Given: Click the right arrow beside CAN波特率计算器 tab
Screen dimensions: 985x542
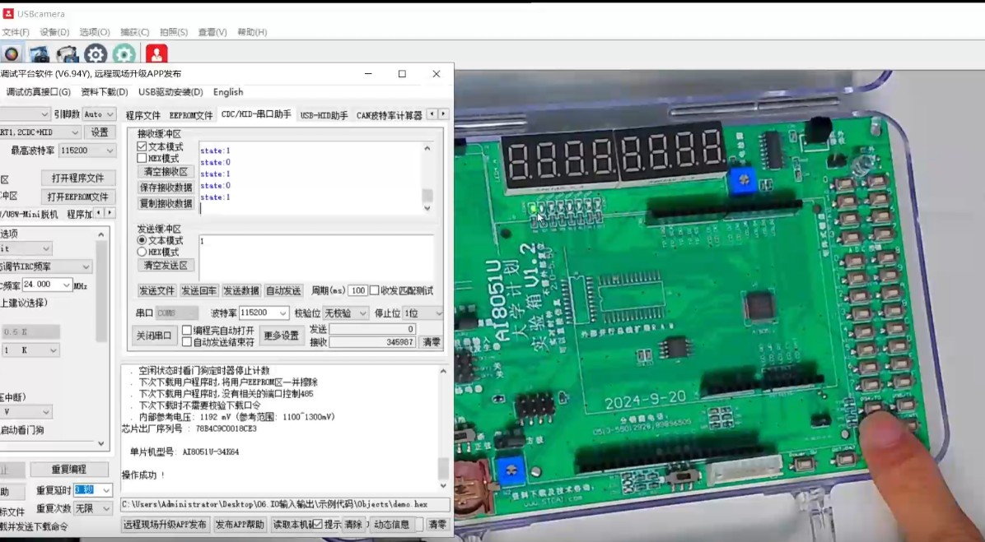Looking at the screenshot, I should pyautogui.click(x=445, y=115).
